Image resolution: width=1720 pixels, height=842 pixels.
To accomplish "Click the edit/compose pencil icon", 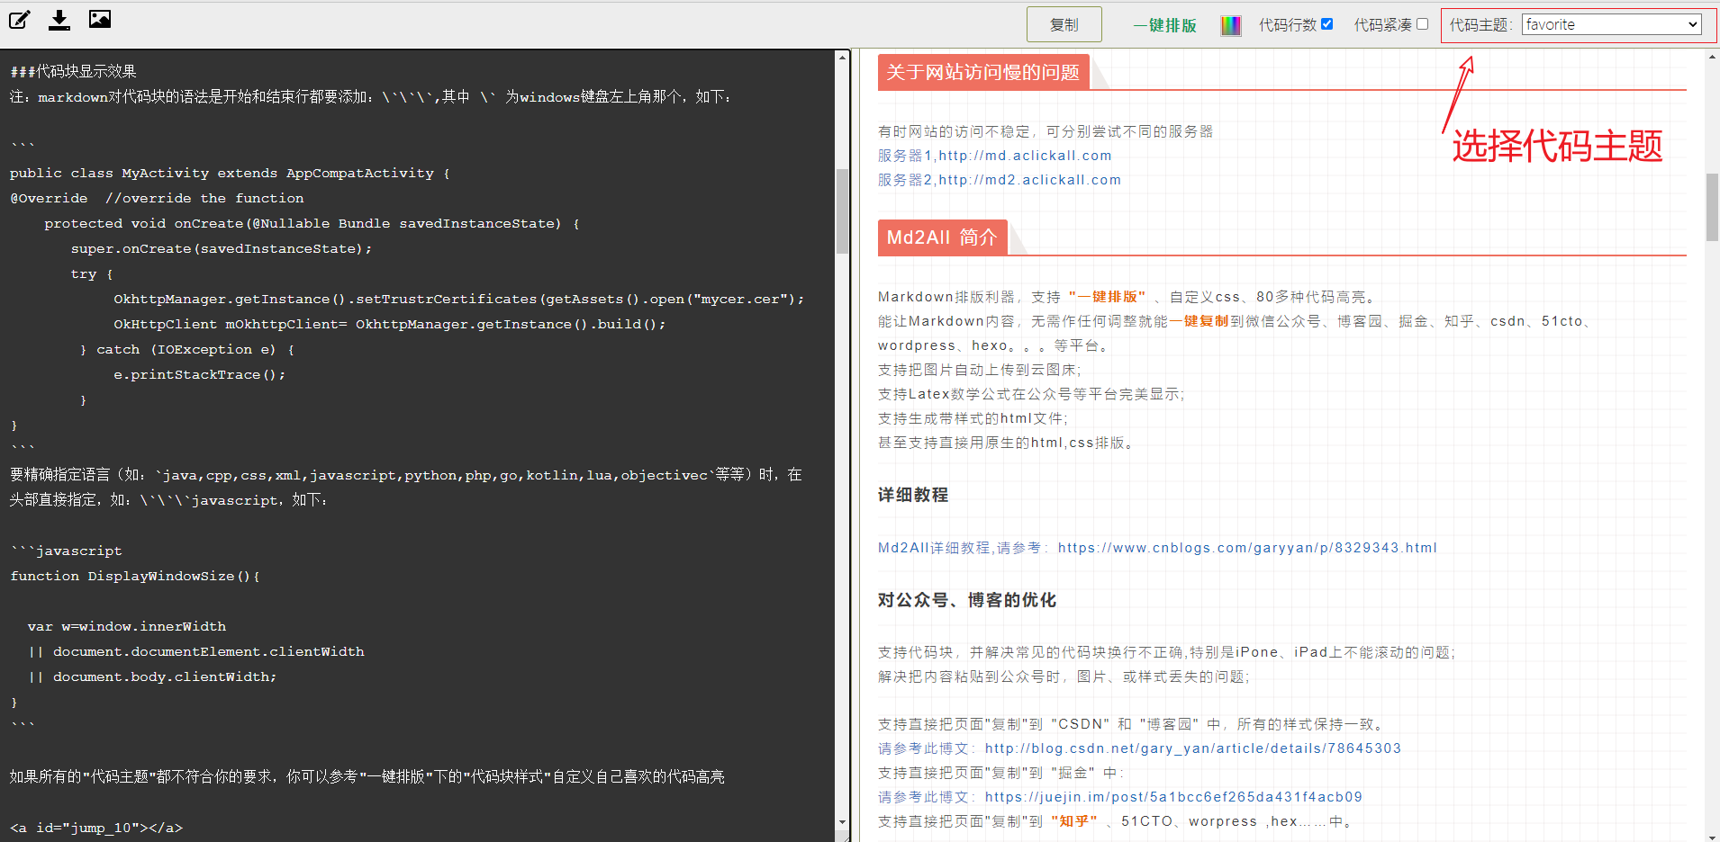I will click(x=20, y=20).
